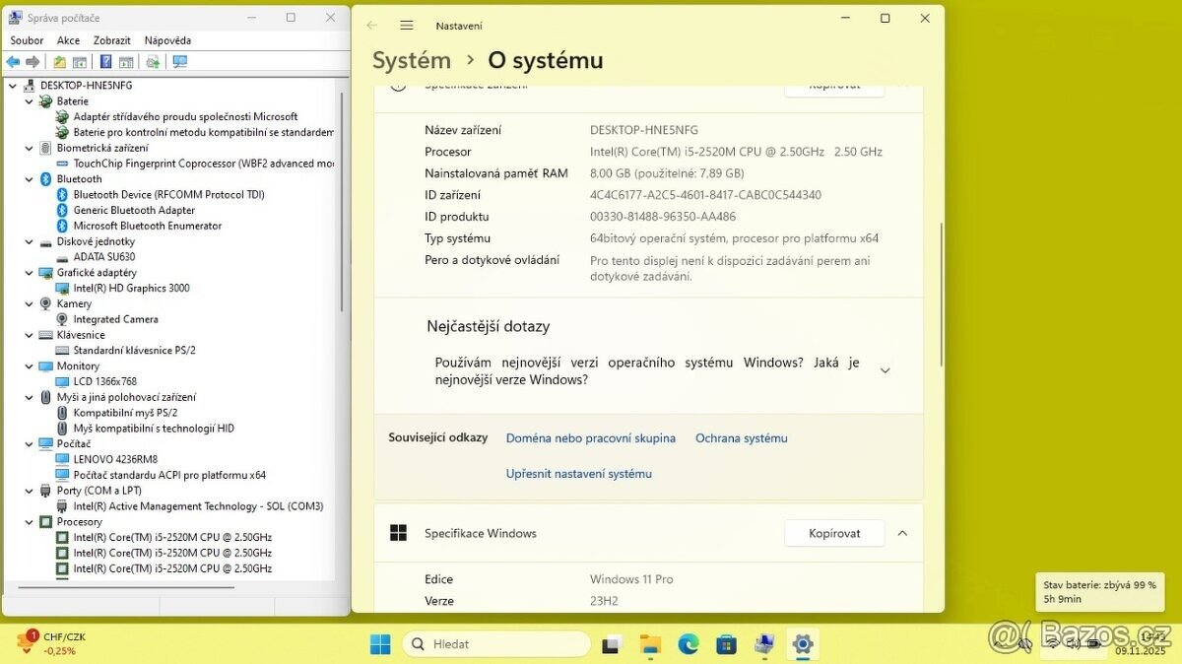The image size is (1182, 664).
Task: Click the back arrow in Správa počítače toolbar
Action: point(12,61)
